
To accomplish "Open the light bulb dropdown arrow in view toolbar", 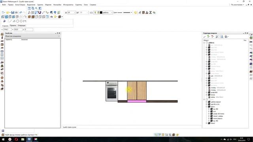I will tap(57, 17).
